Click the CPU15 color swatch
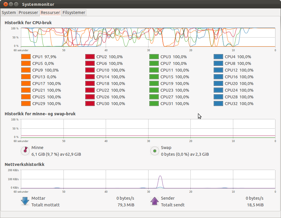The image size is (281, 218). click(x=154, y=77)
